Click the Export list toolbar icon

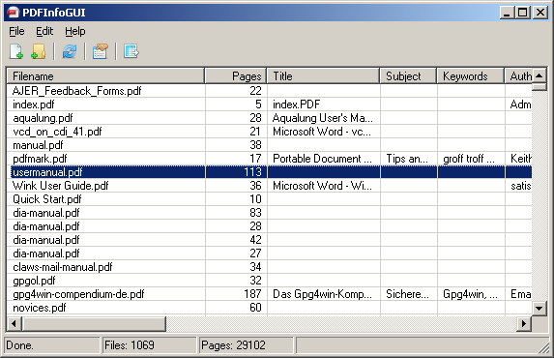click(x=131, y=51)
